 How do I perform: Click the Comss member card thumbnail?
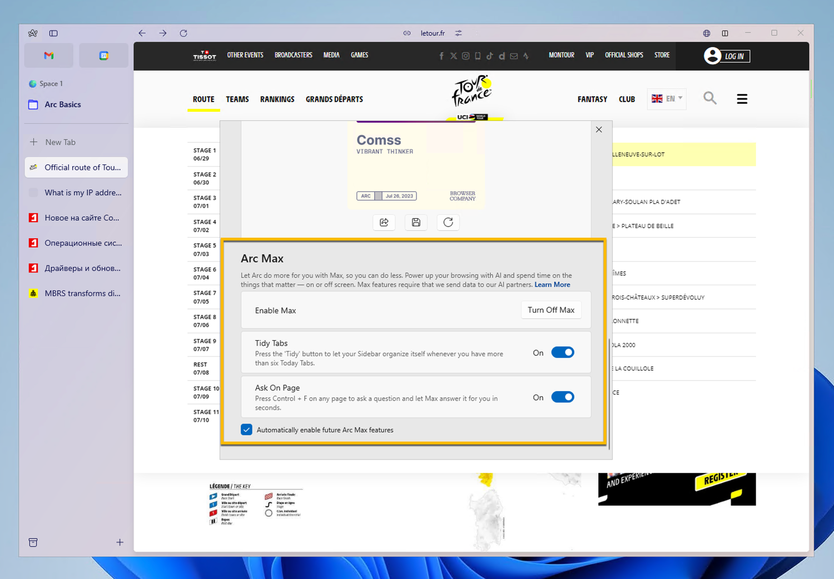[416, 166]
